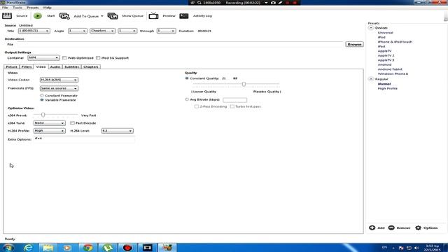Switch to HandBrake taskbar icon

(x=167, y=248)
